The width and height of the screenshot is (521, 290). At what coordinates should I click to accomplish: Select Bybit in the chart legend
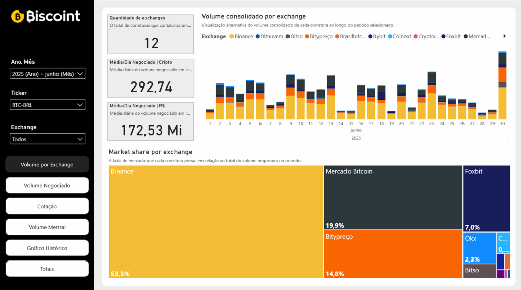[x=377, y=36]
